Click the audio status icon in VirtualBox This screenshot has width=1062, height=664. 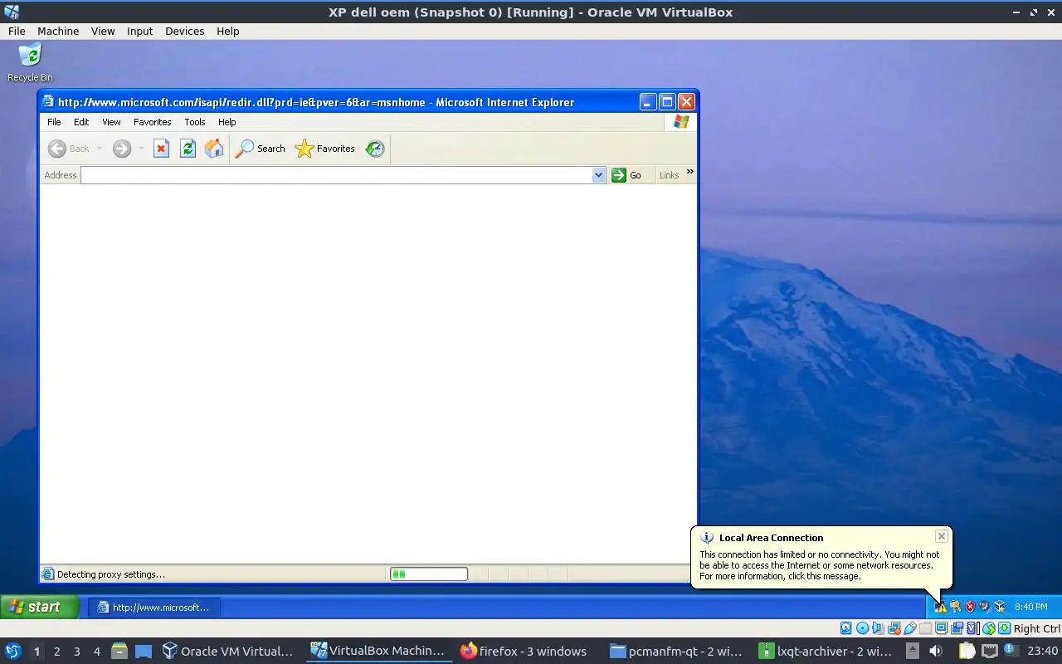tap(878, 628)
